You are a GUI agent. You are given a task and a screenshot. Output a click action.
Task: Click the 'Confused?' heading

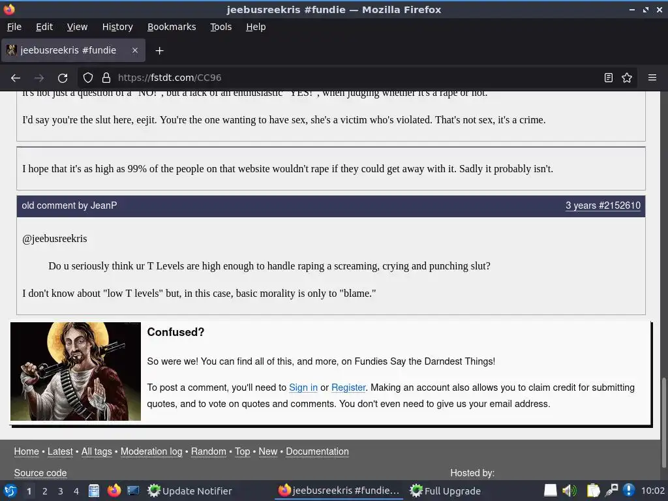(x=175, y=332)
